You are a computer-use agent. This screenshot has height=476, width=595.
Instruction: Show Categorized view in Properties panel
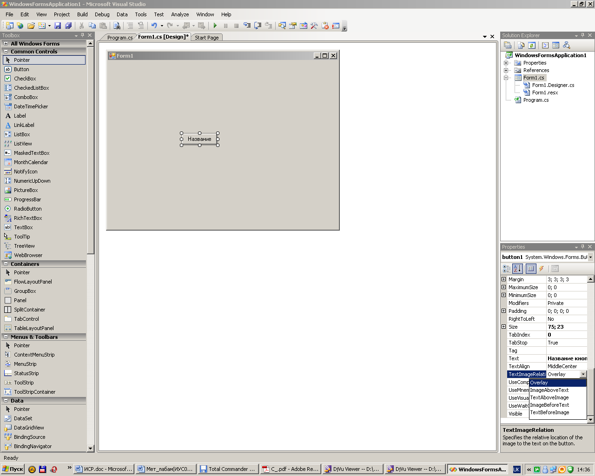[507, 269]
